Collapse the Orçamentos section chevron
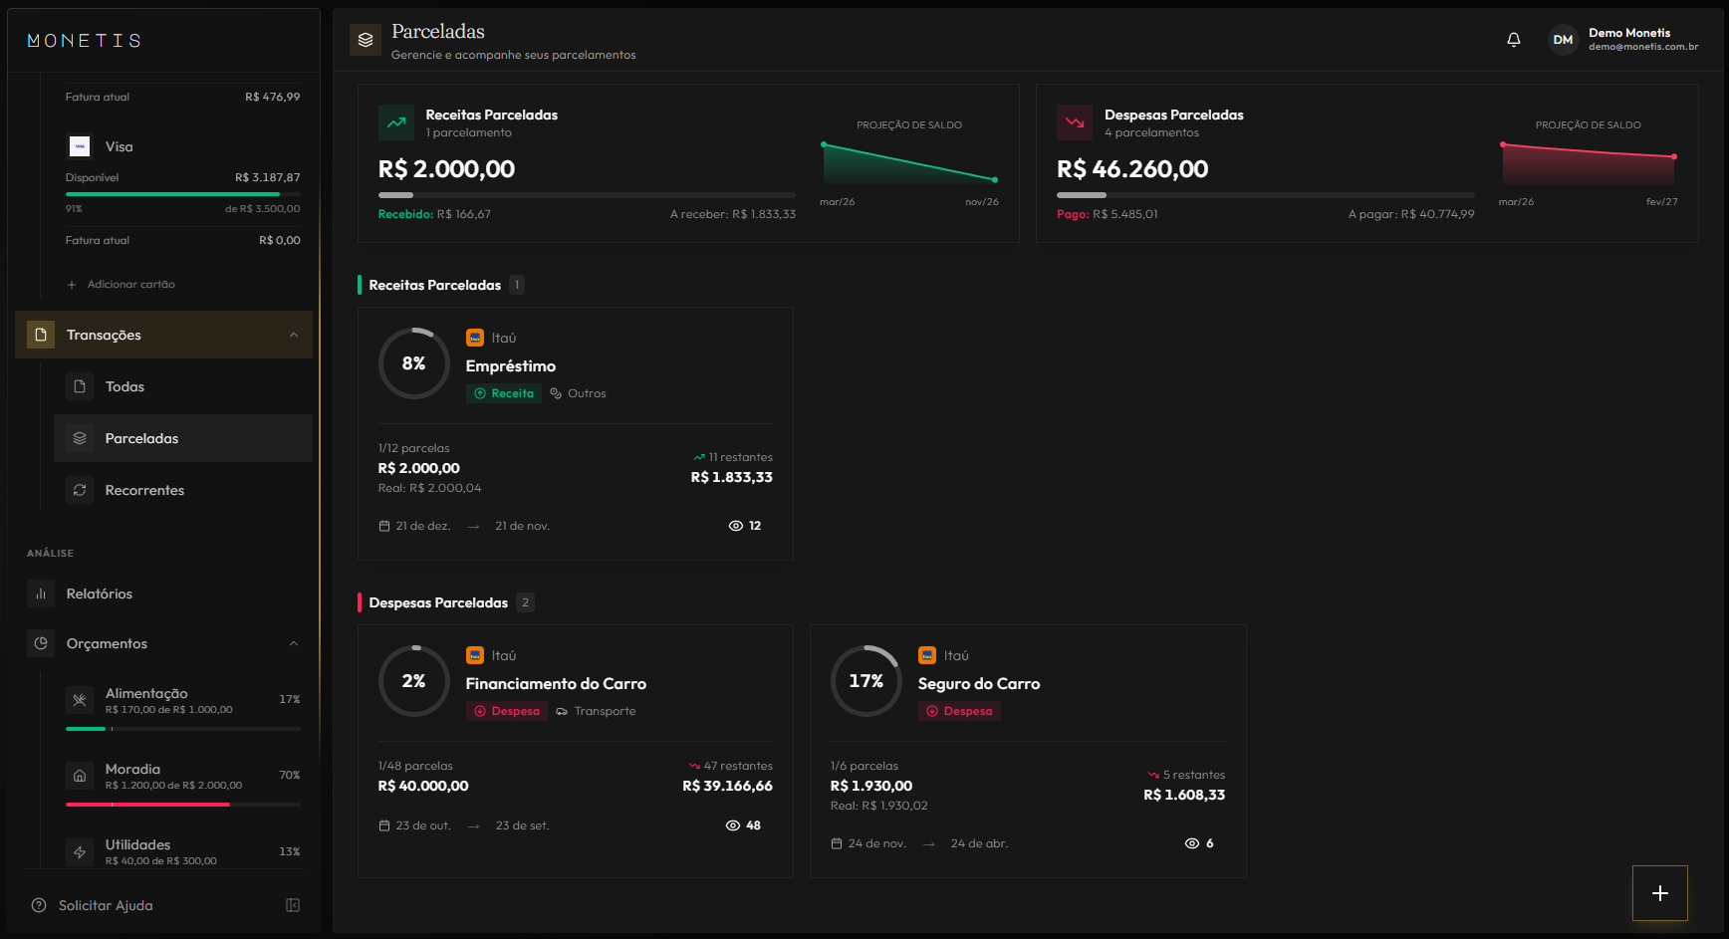Image resolution: width=1729 pixels, height=939 pixels. pyautogui.click(x=293, y=643)
